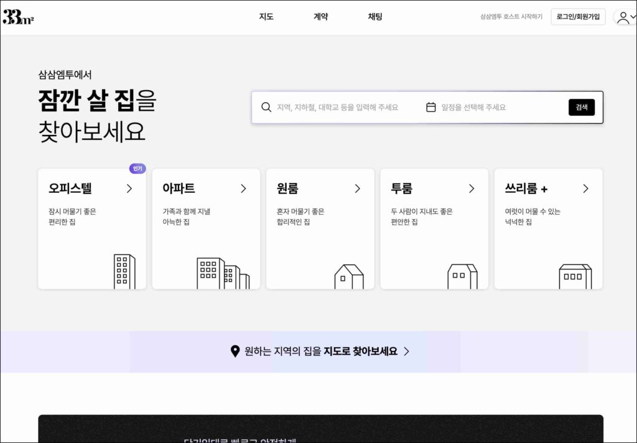Click the calendar icon for schedule
The width and height of the screenshot is (637, 443).
pos(430,107)
